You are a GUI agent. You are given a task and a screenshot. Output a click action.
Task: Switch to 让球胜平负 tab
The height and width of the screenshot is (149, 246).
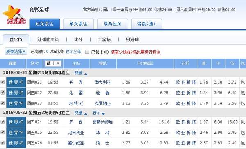tap(48, 39)
